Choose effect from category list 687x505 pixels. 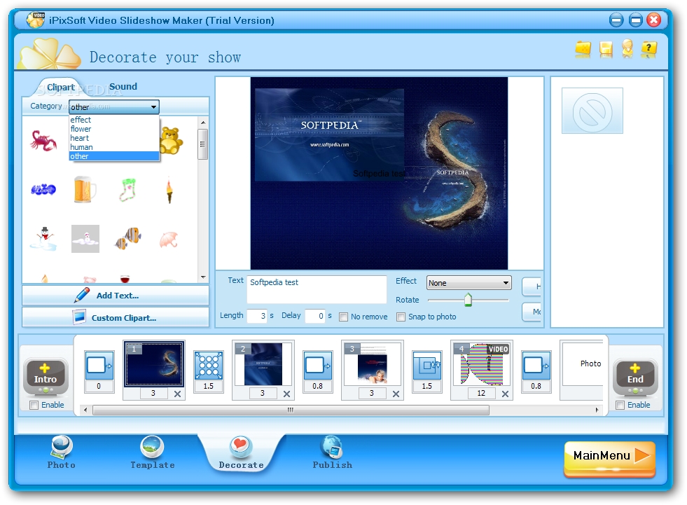[x=114, y=120]
